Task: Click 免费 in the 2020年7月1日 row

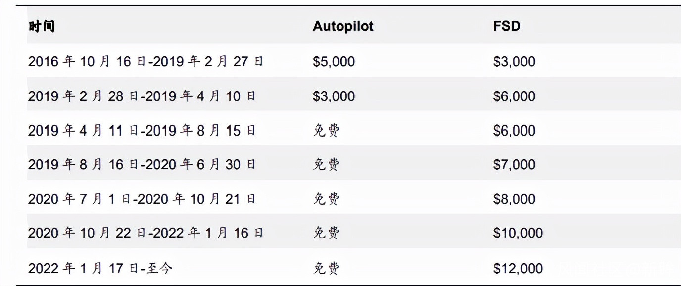Action: (327, 199)
